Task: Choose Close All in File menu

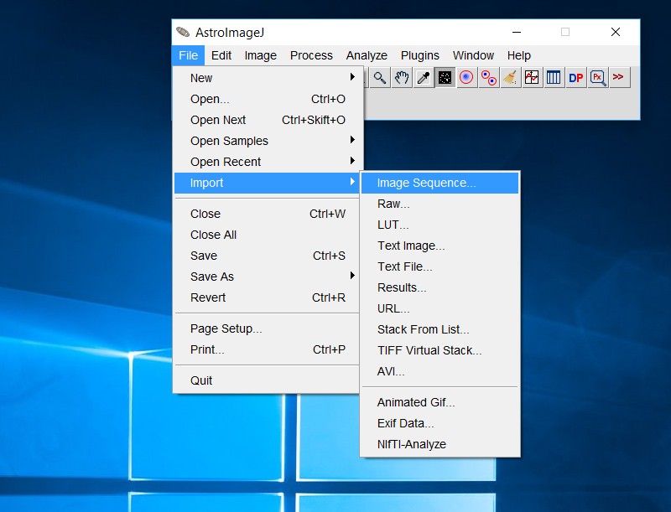Action: pos(268,235)
